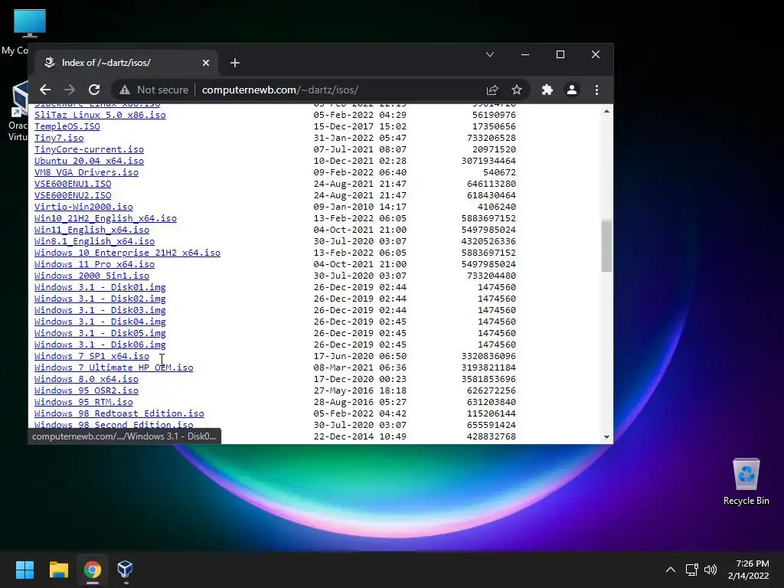The height and width of the screenshot is (588, 784).
Task: Close the Index of /~dartz/isos/ tab
Action: 206,63
